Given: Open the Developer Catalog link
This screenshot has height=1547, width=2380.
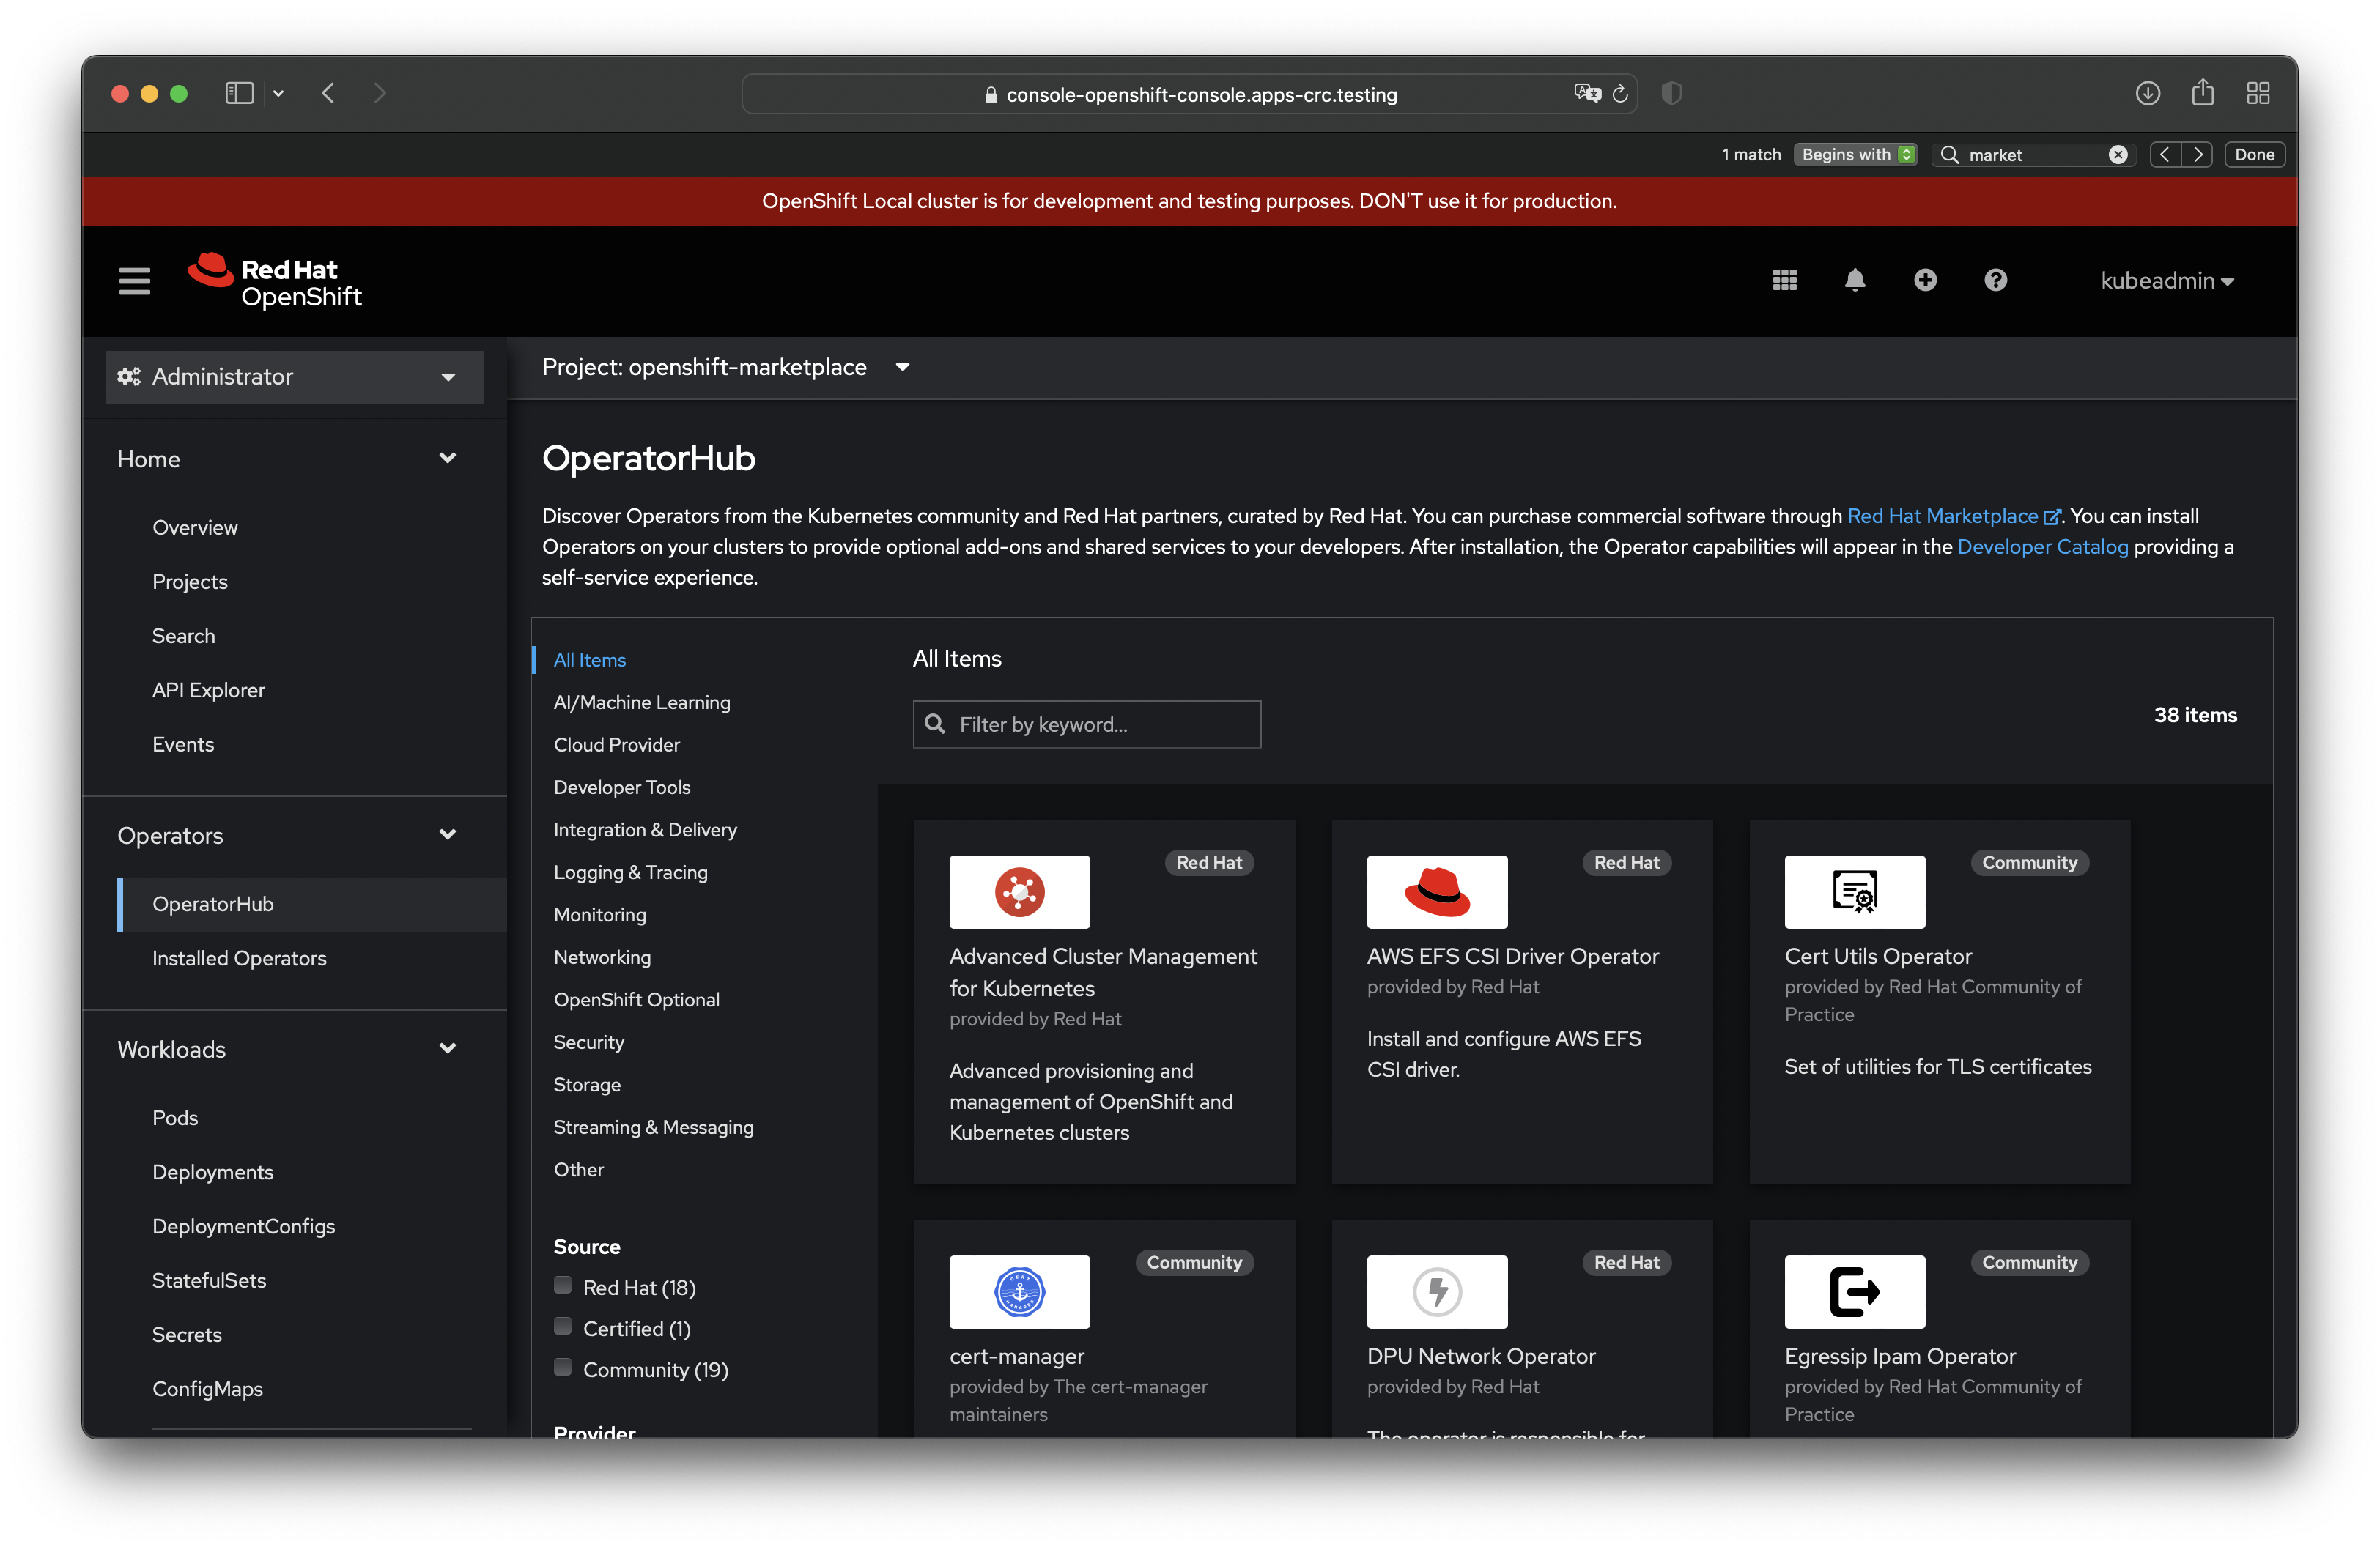Looking at the screenshot, I should pos(2042,546).
